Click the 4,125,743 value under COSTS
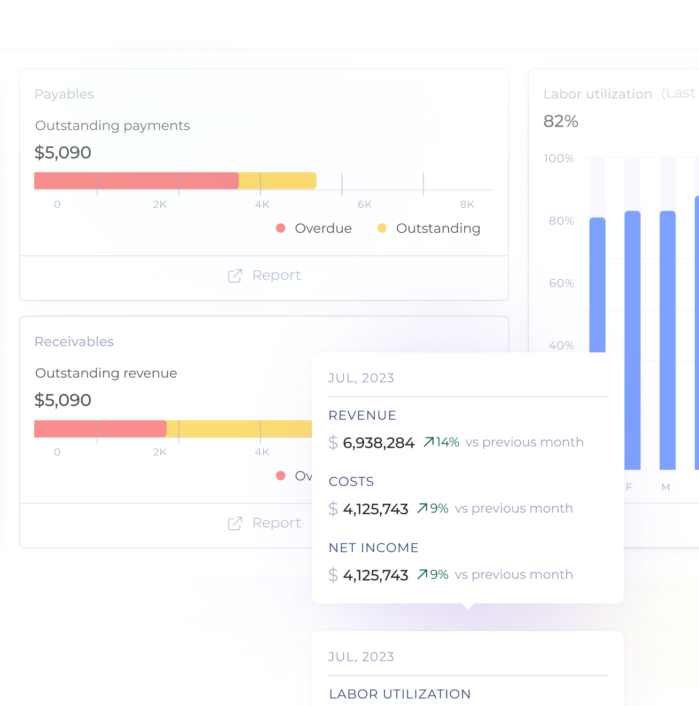This screenshot has height=706, width=699. [x=375, y=509]
